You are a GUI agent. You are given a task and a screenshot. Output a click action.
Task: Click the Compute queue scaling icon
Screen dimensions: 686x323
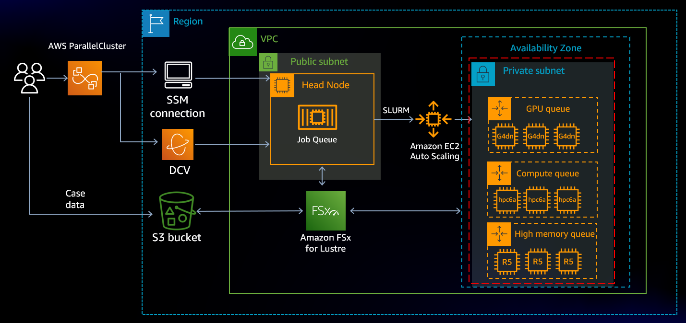[500, 173]
